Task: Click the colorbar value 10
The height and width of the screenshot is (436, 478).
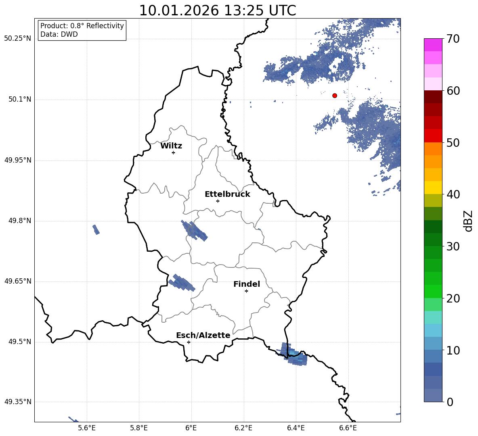Action: pos(453,350)
